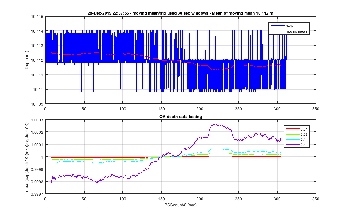Image resolution: width=349 pixels, height=218 pixels.
Task: Click the 0.9998 tick on bottom plot
Action: [x=38, y=181]
